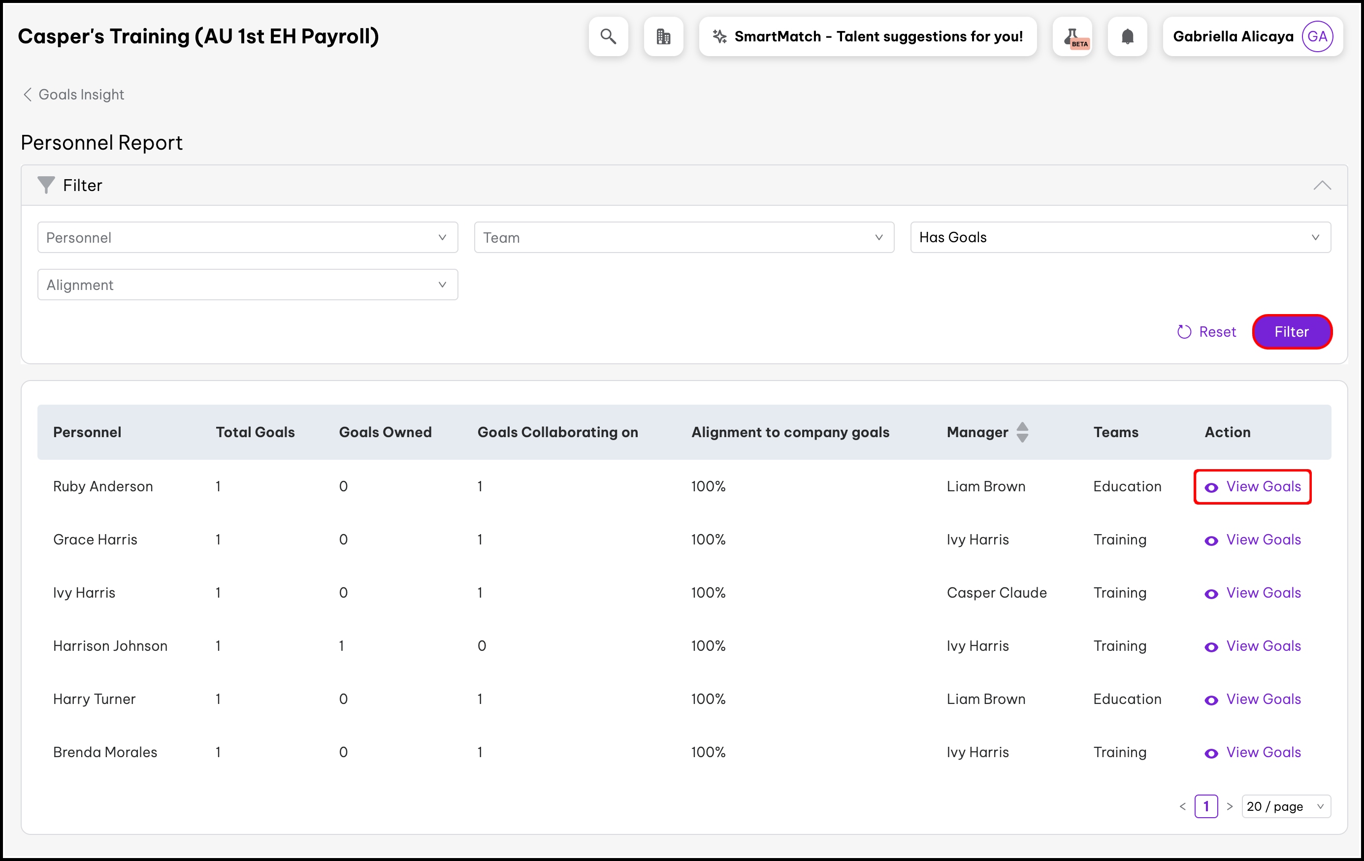The width and height of the screenshot is (1364, 861).
Task: Expand the Alignment dropdown
Action: pos(248,285)
